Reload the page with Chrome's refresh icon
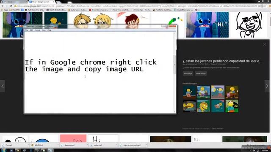 pyautogui.click(x=11, y=6)
